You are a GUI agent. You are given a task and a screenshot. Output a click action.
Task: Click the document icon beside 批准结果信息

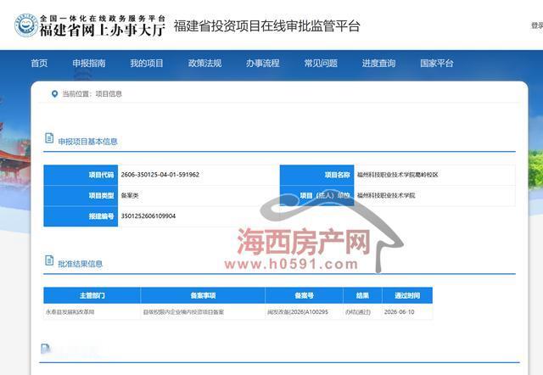(49, 260)
